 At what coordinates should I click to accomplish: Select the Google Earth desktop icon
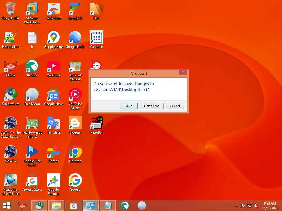pyautogui.click(x=75, y=40)
